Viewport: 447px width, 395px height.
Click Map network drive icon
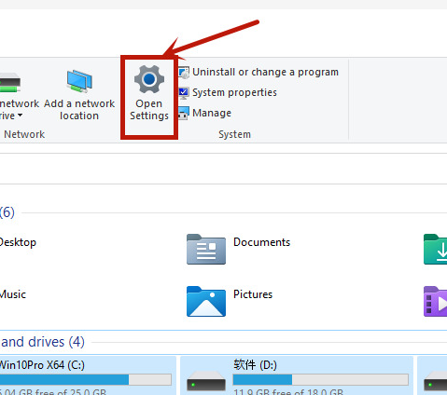[x=10, y=83]
